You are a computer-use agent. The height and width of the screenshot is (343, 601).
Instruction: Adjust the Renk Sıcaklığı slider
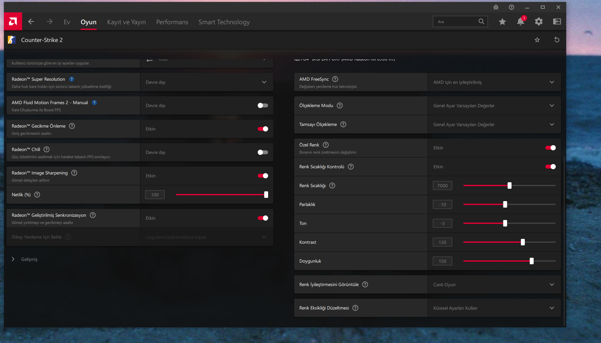pyautogui.click(x=509, y=185)
